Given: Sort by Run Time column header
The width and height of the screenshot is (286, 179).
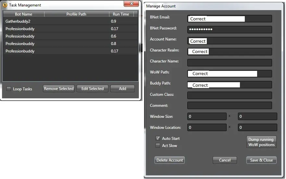Looking at the screenshot, I should pyautogui.click(x=121, y=14).
